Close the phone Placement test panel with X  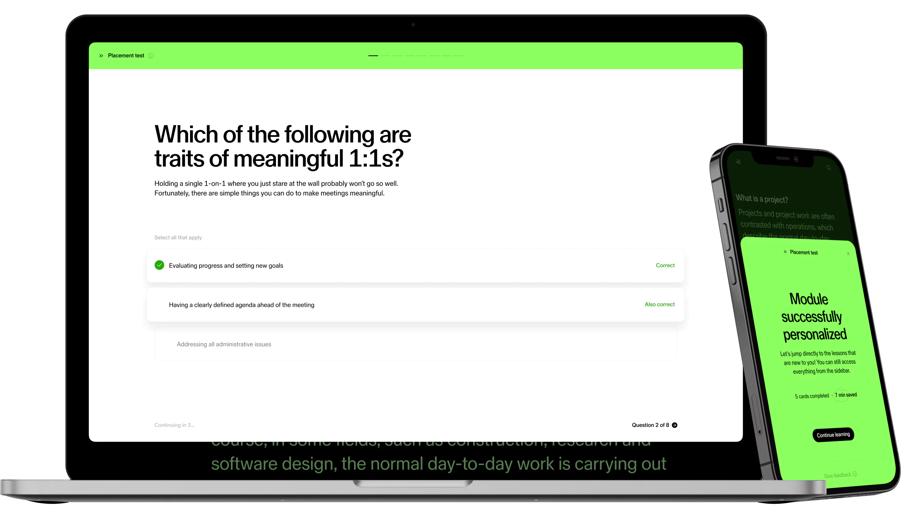848,254
